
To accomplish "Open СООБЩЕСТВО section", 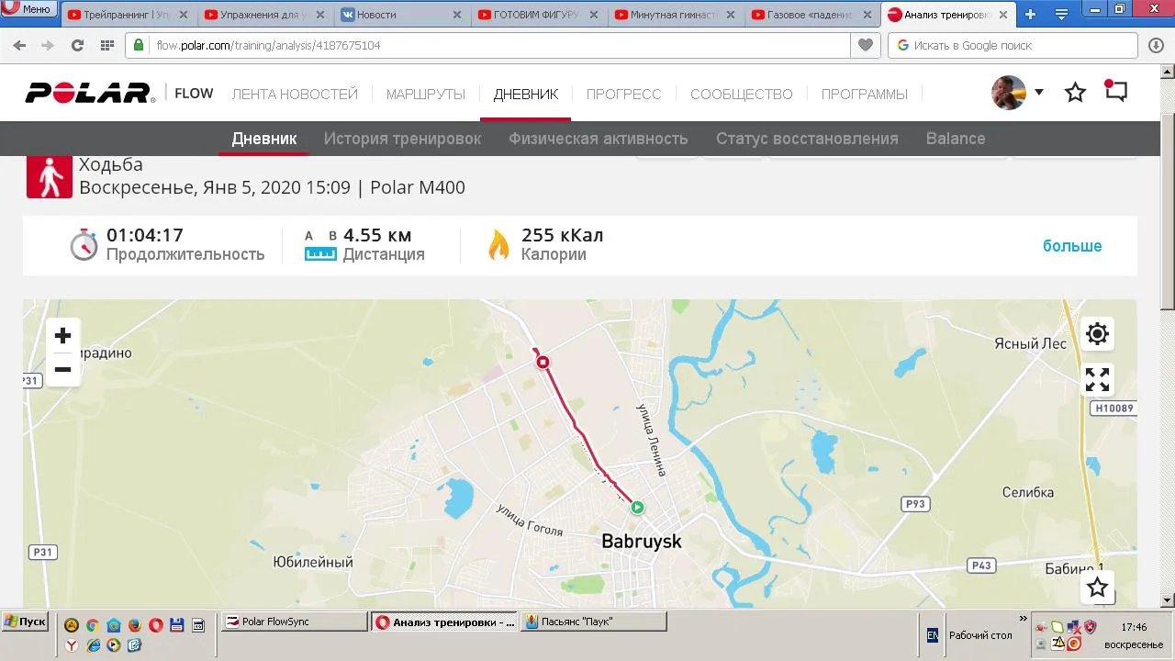I will tap(742, 94).
